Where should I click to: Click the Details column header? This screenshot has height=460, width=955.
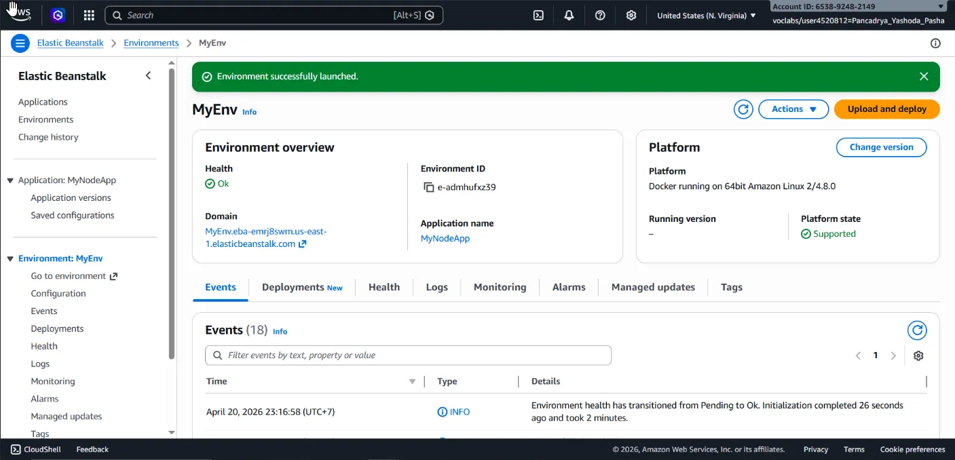[x=546, y=382]
